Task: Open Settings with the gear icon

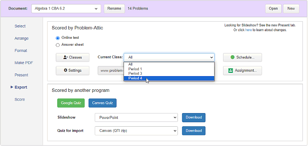Action: pyautogui.click(x=72, y=71)
